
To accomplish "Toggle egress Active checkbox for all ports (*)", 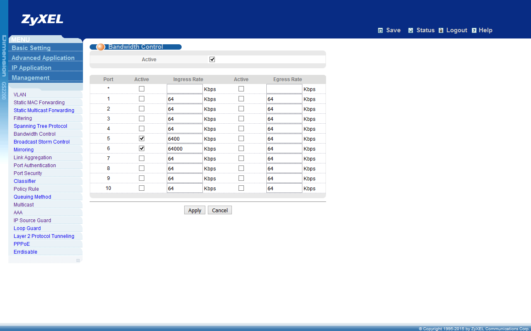I will [241, 89].
